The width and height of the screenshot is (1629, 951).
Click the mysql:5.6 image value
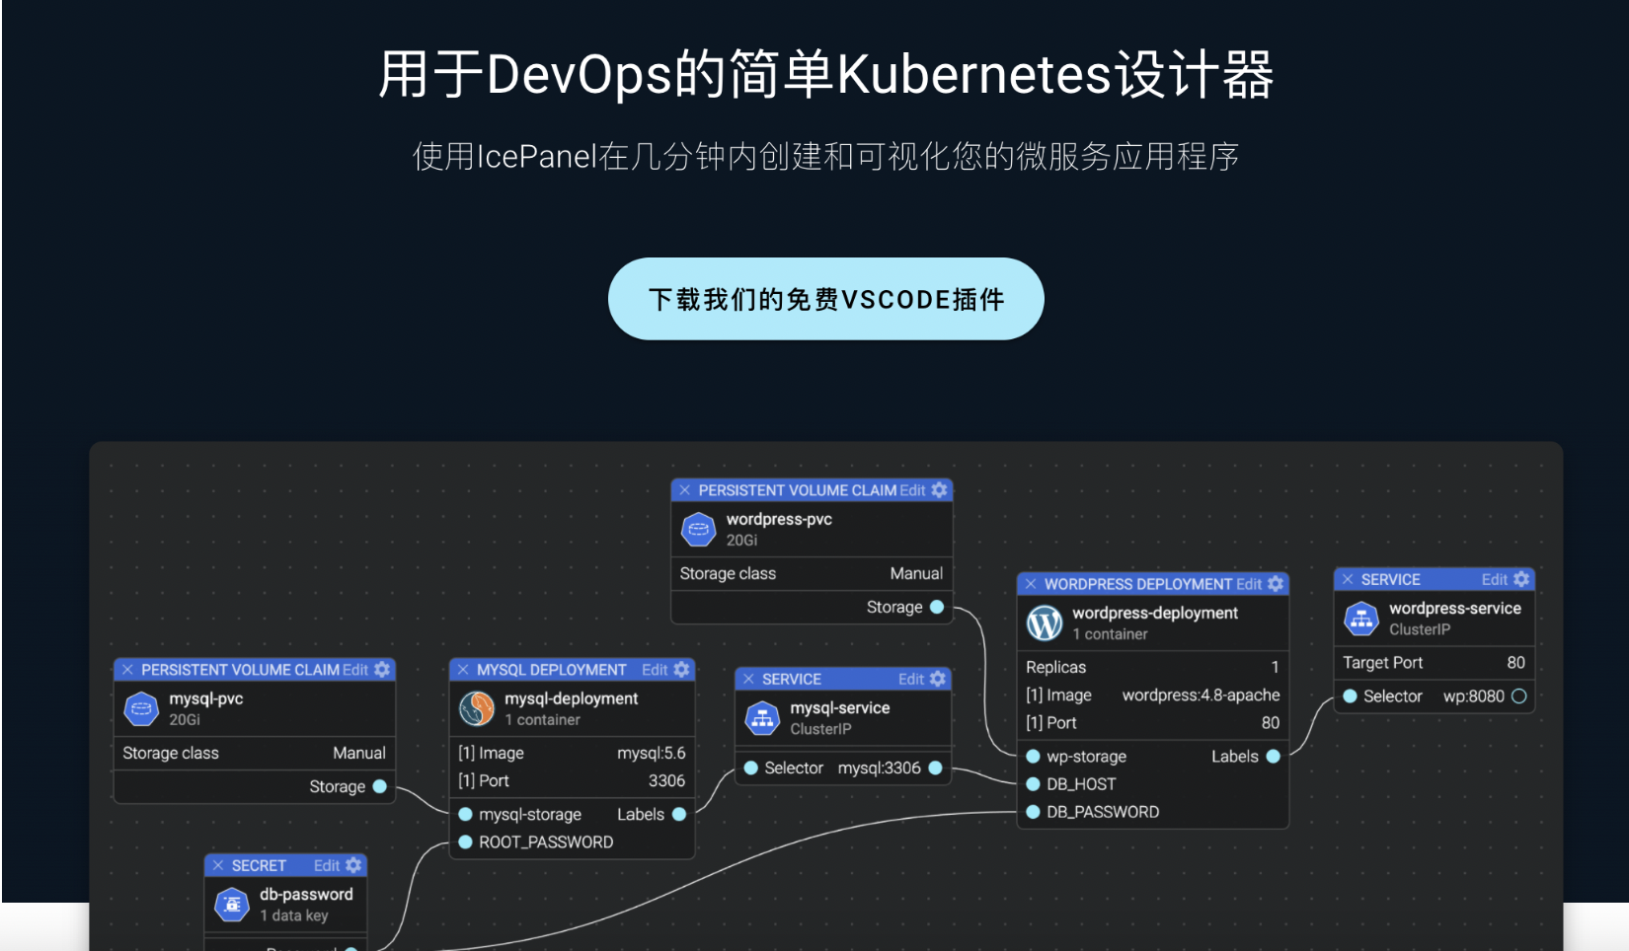pos(652,753)
